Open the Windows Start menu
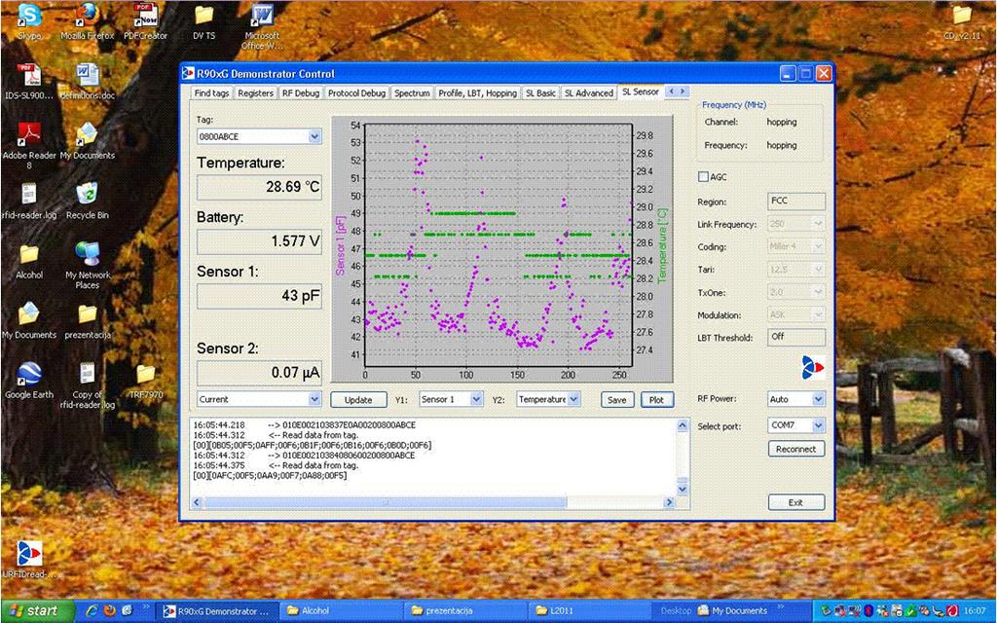The height and width of the screenshot is (623, 997). [37, 611]
